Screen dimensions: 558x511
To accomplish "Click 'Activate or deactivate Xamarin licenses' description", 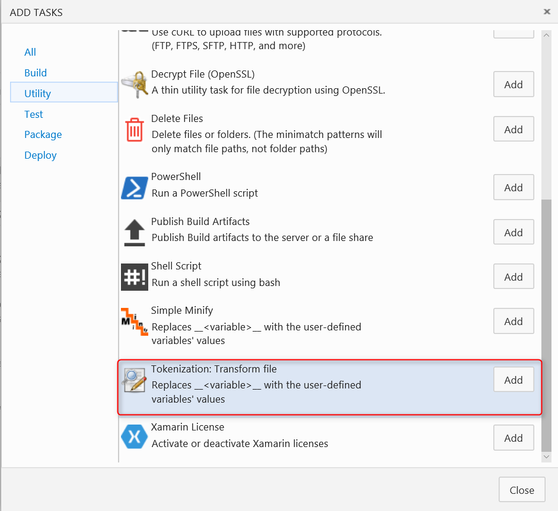I will (x=240, y=444).
